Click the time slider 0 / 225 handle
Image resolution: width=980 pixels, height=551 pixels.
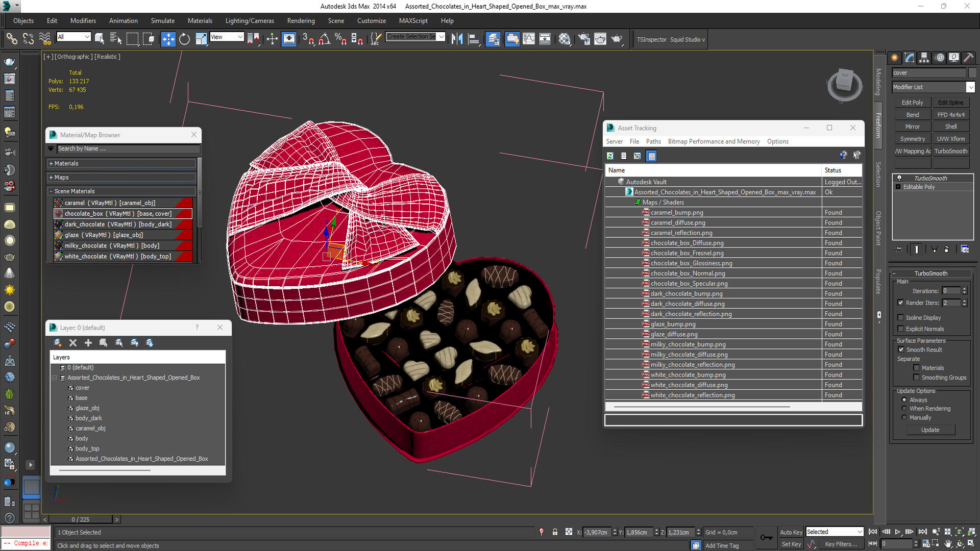[x=80, y=519]
